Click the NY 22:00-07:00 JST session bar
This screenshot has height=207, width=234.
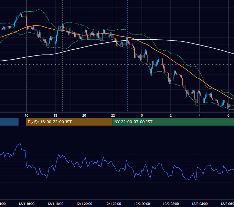173,122
